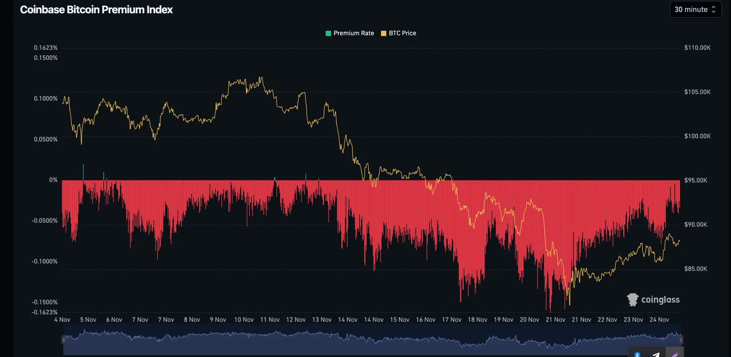This screenshot has width=731, height=357.
Task: Click the Coinbase Bitcoin Premium Index title
Action: tap(96, 10)
